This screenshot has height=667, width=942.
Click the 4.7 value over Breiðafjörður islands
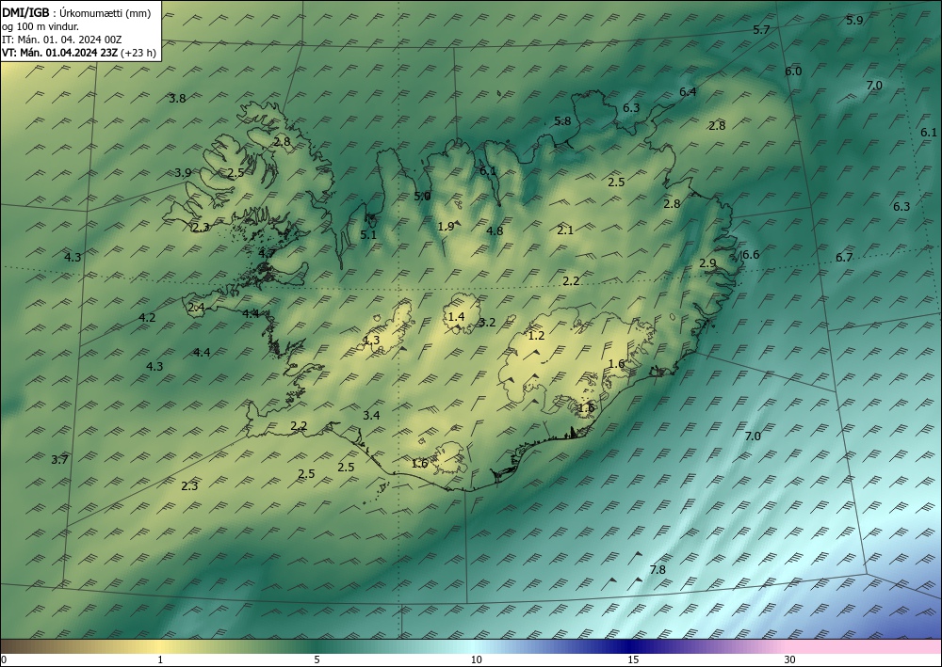267,254
